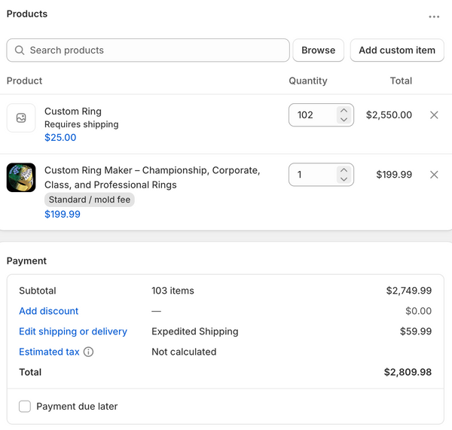This screenshot has height=430, width=452.
Task: Open the Products three-dot options menu
Action: (434, 17)
